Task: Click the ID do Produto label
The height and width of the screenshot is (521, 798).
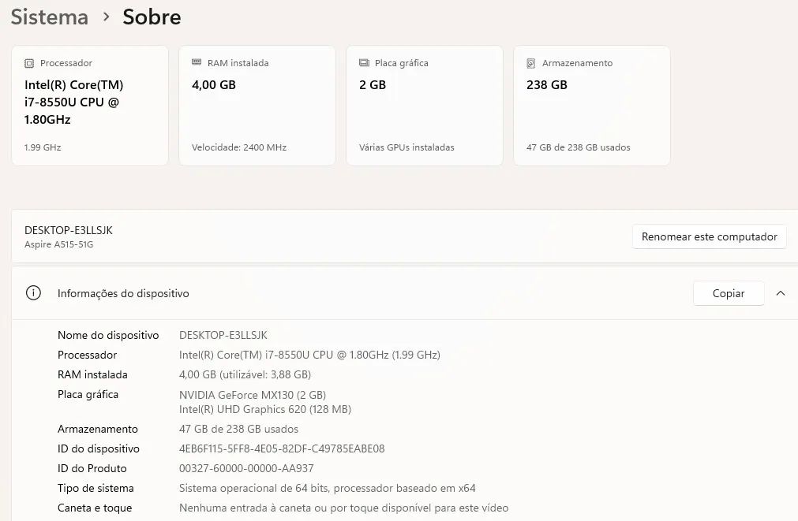Action: [x=92, y=469]
